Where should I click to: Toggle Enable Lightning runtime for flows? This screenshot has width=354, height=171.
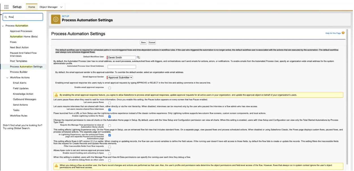tap(109, 116)
